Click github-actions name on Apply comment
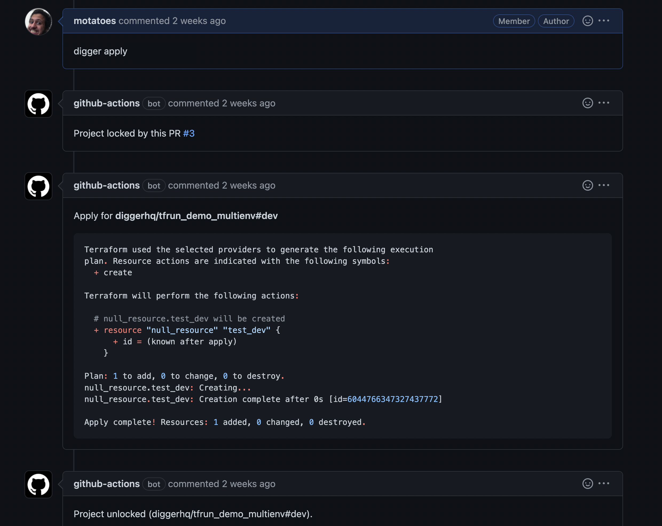The image size is (662, 526). tap(107, 185)
